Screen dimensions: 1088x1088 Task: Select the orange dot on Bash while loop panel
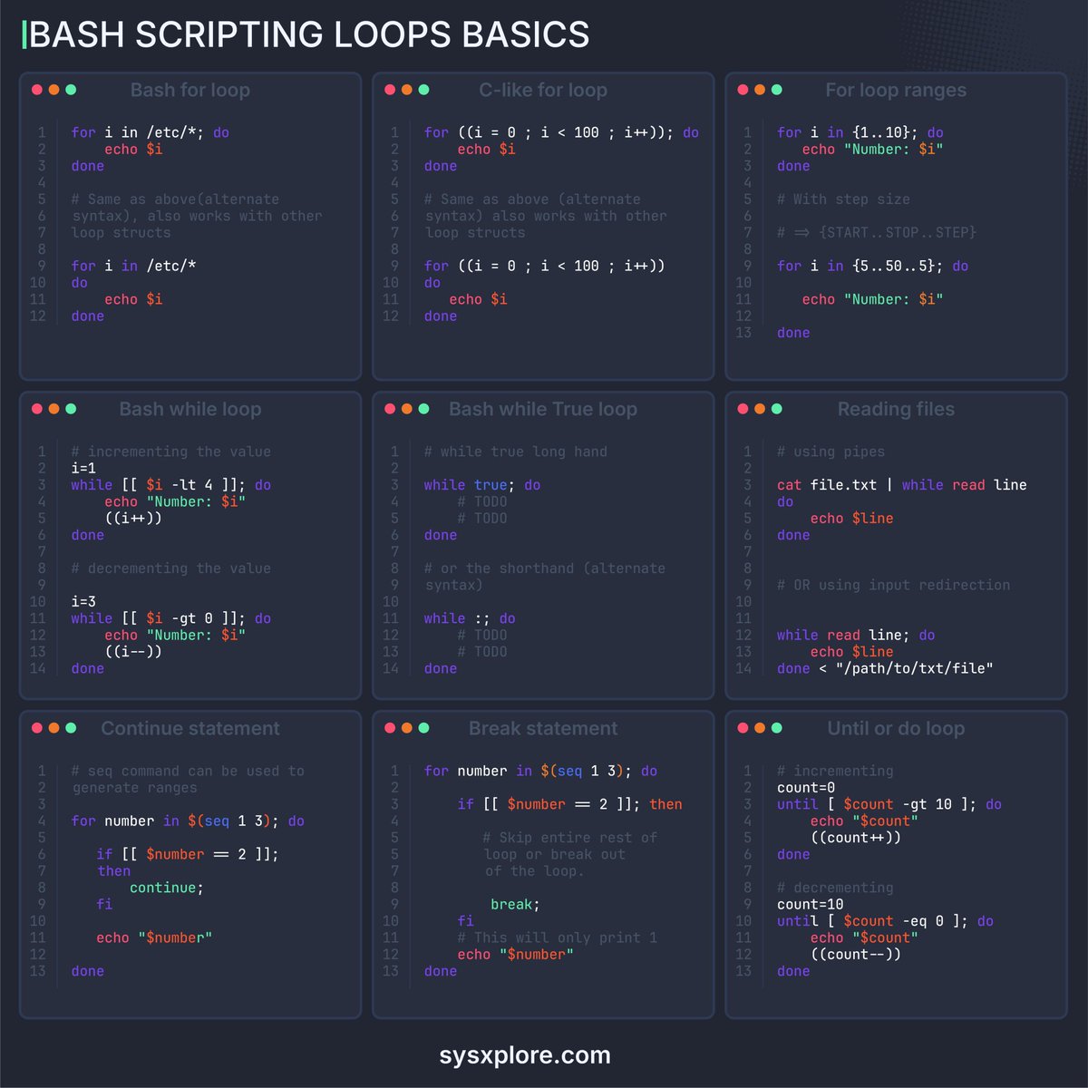[x=53, y=409]
